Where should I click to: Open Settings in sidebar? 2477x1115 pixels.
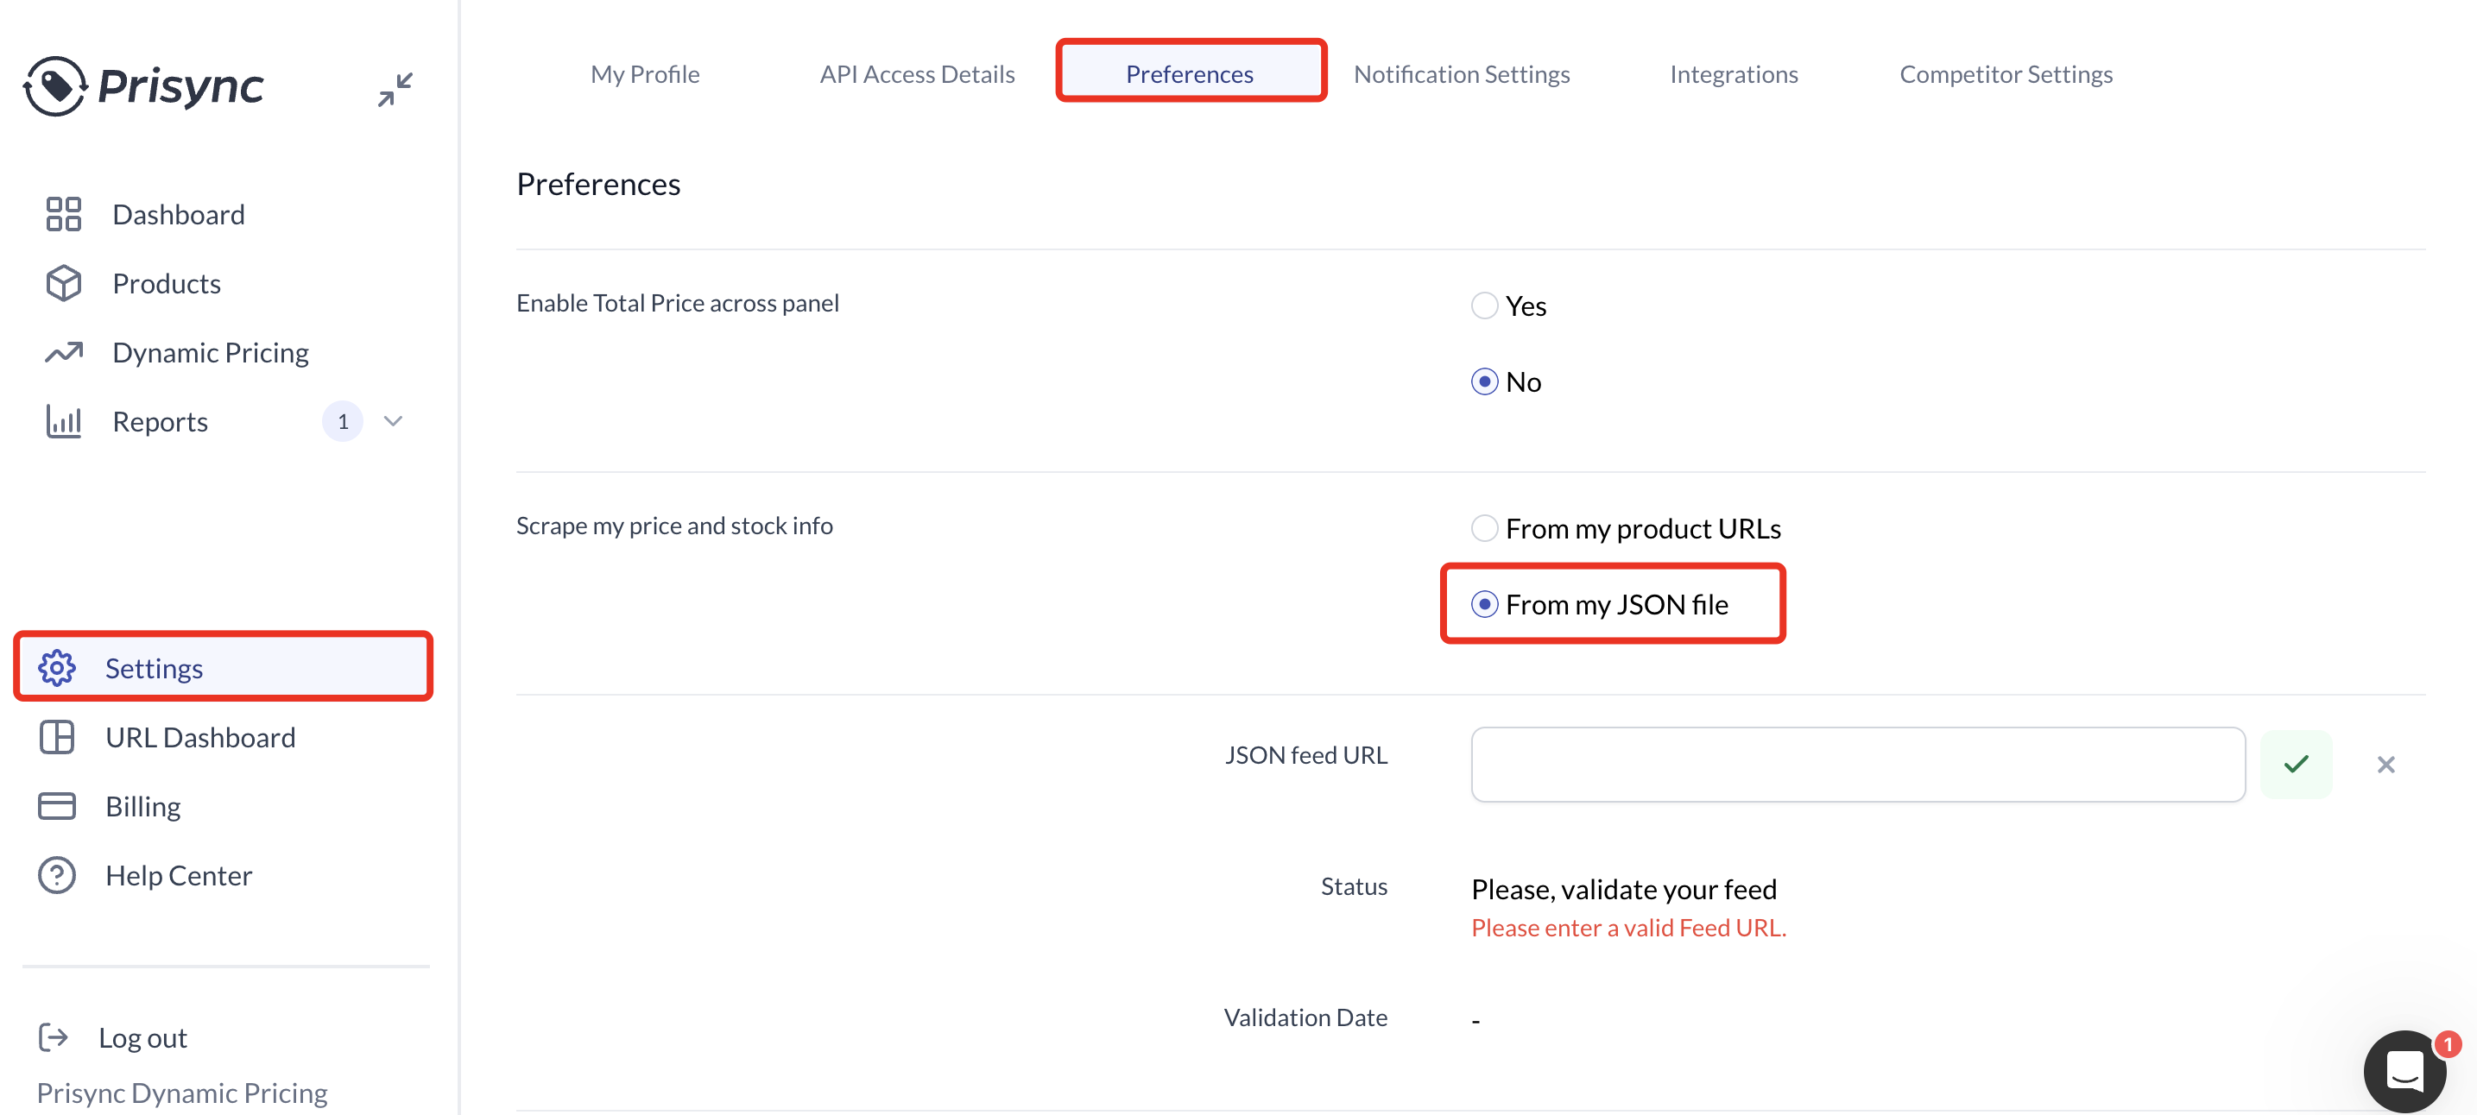coord(223,668)
